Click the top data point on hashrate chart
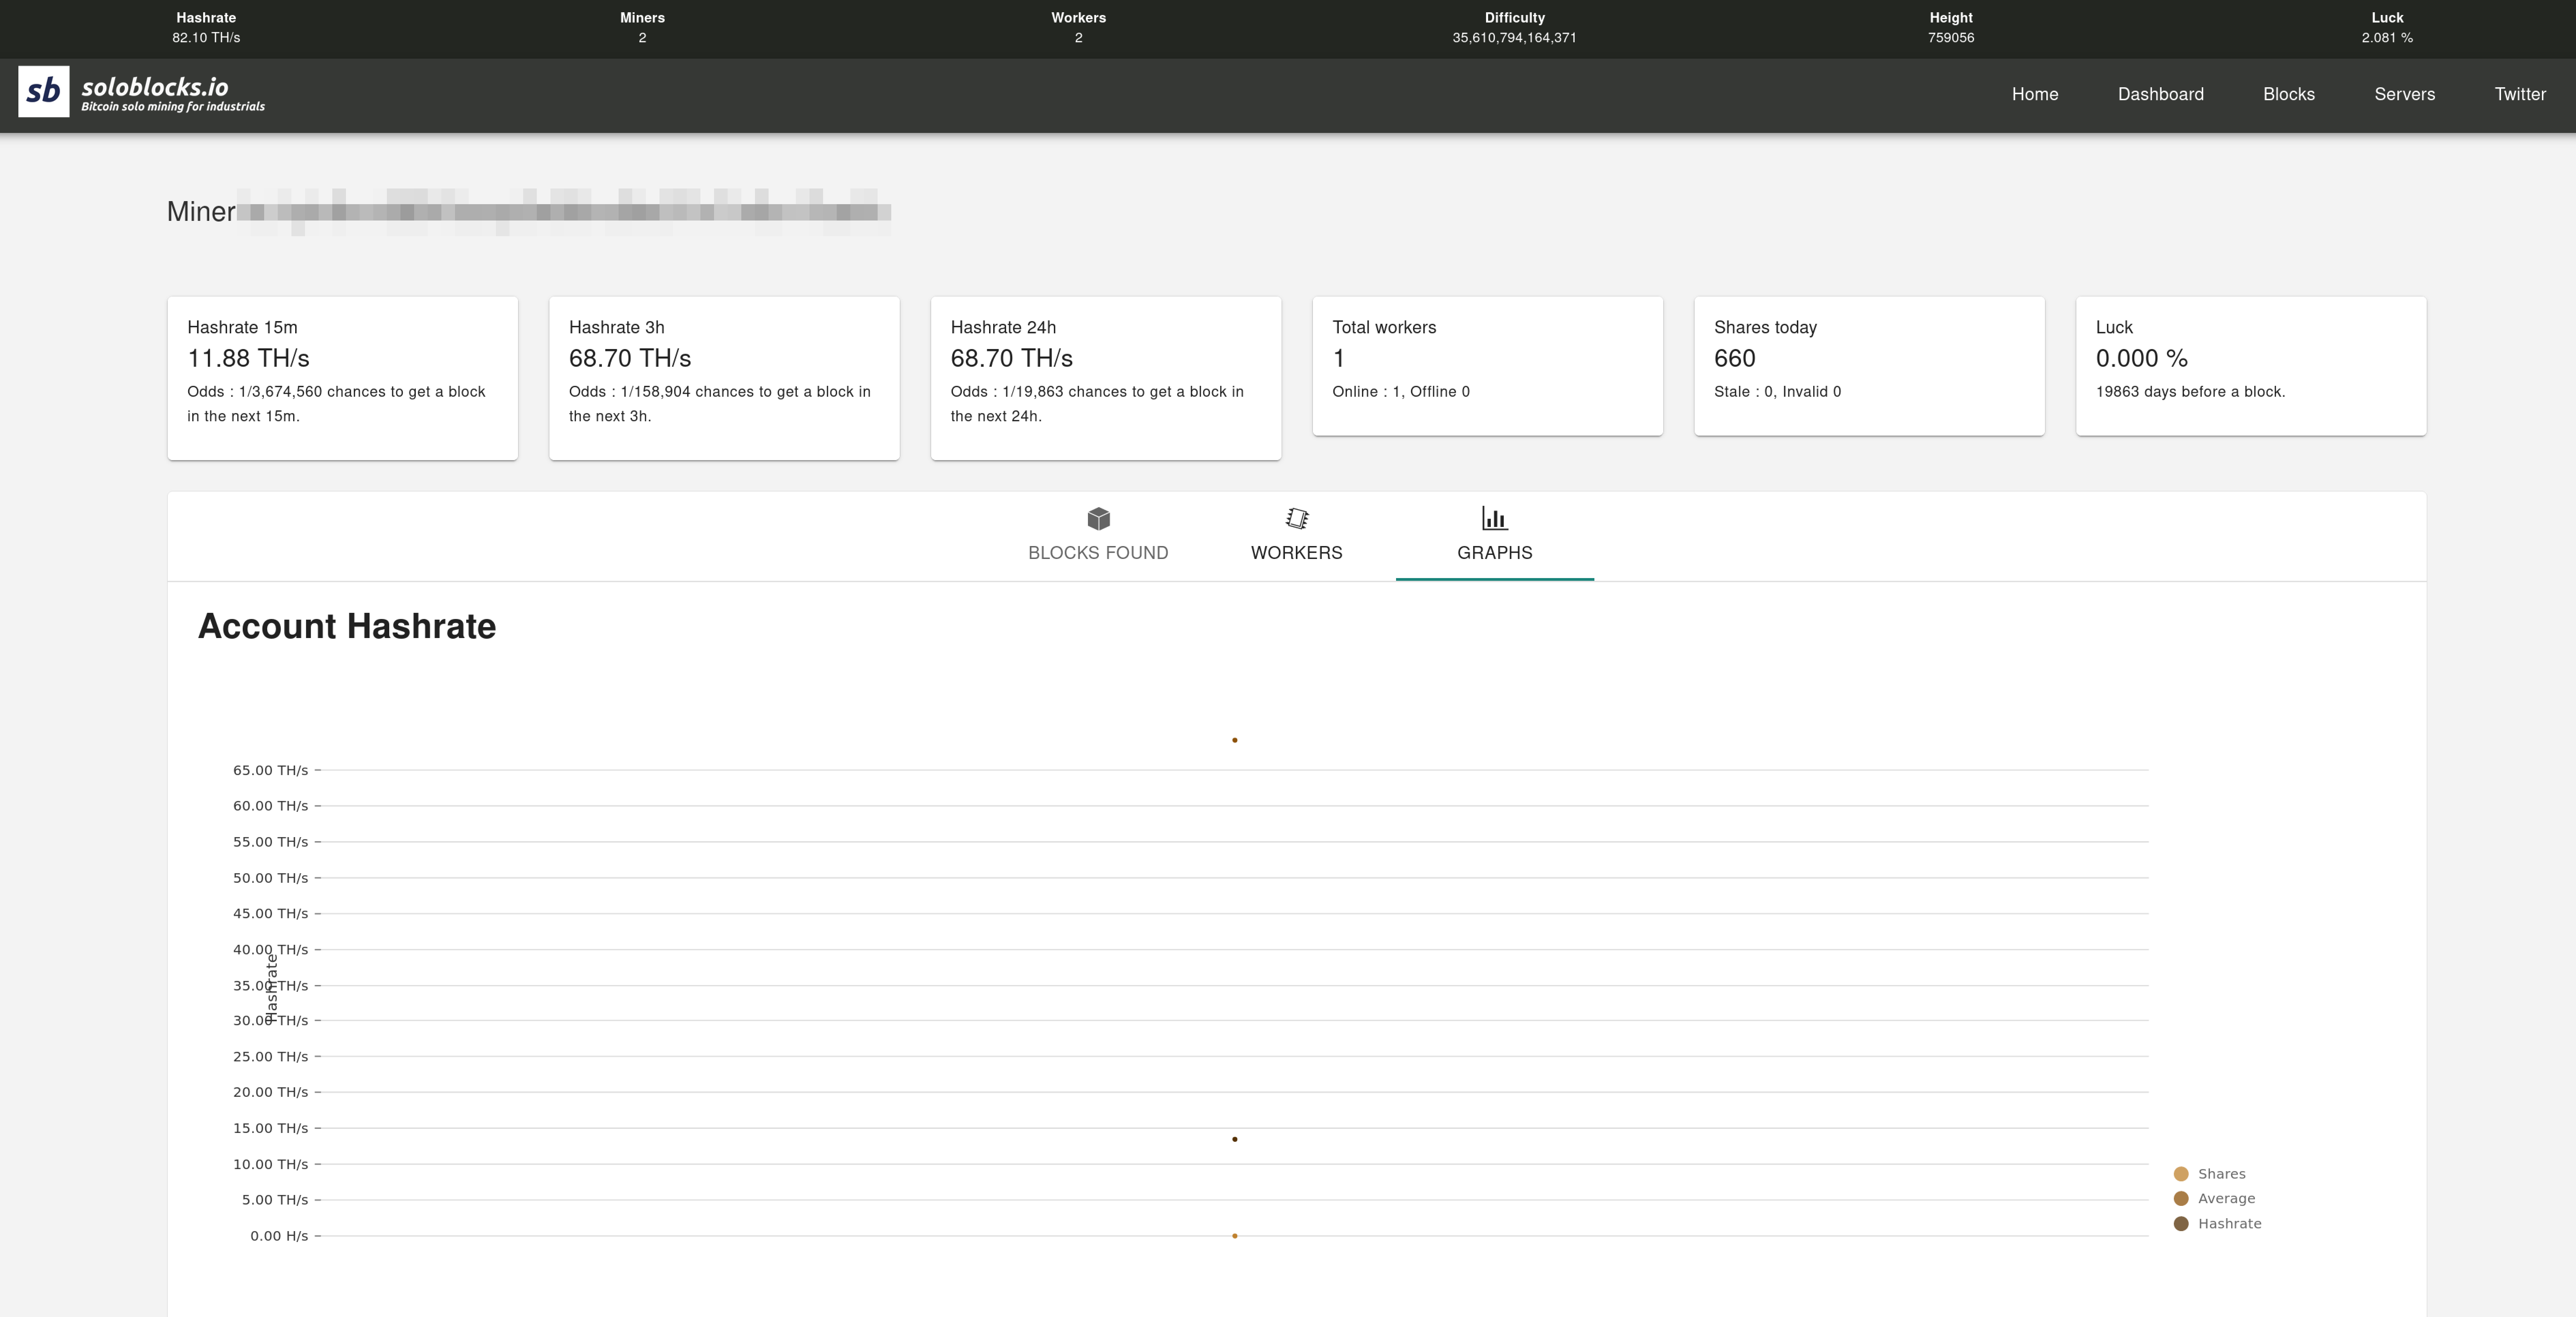Screen dimensions: 2576x1317 pyautogui.click(x=1235, y=740)
